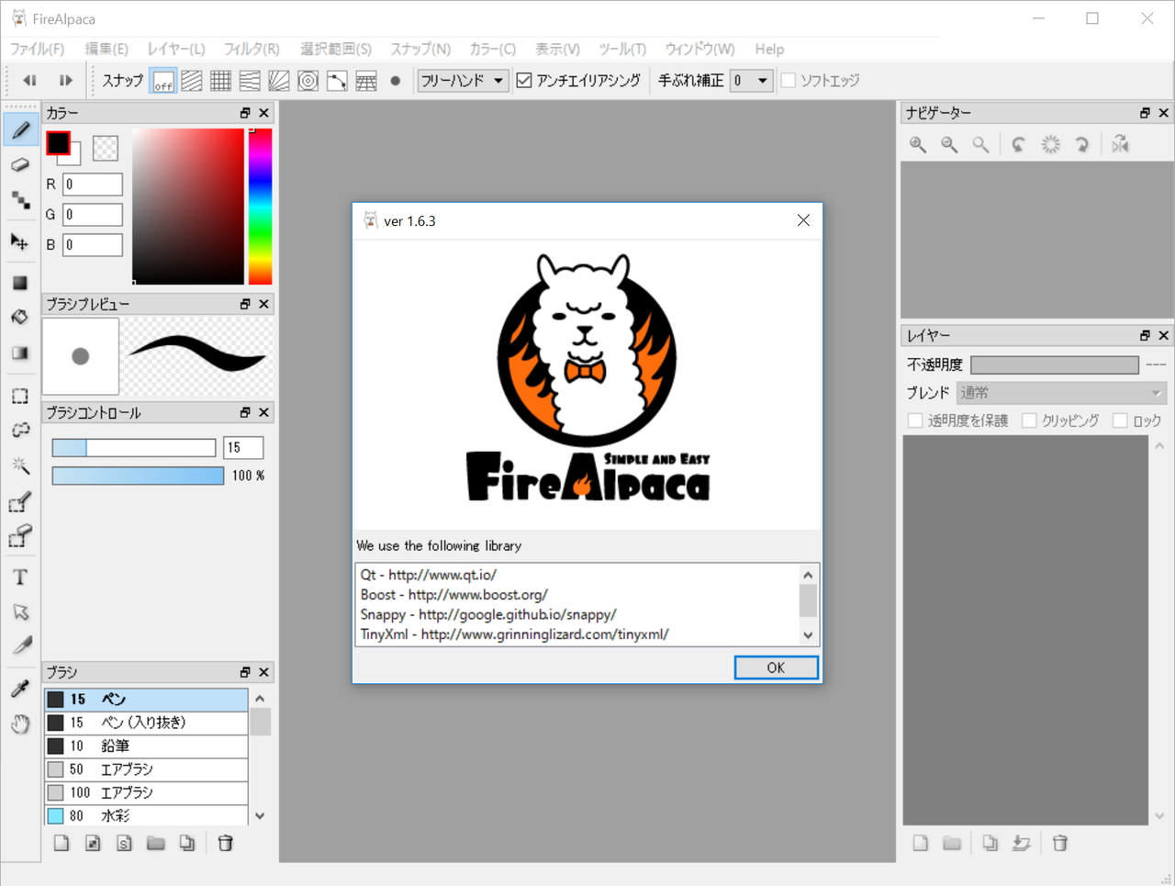Select the Gradient tool
The height and width of the screenshot is (886, 1175).
(20, 353)
